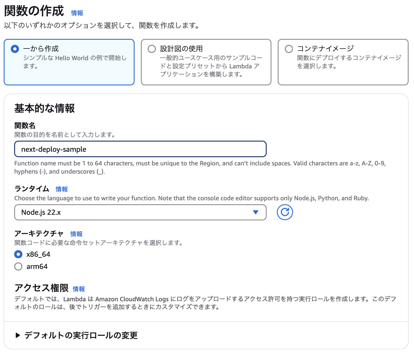
Task: Open 情報 link next to 関数の作成
Action: [x=77, y=13]
